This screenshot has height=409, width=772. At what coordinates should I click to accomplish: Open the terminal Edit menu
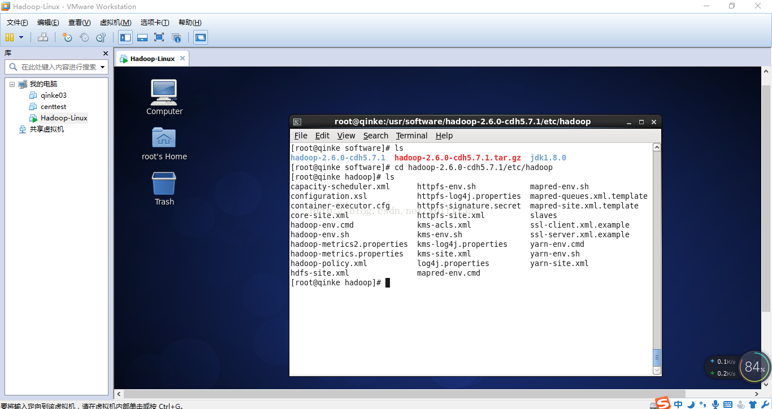tap(322, 136)
